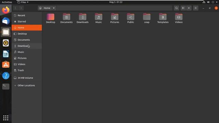Click the search magnifier icon

click(x=177, y=8)
